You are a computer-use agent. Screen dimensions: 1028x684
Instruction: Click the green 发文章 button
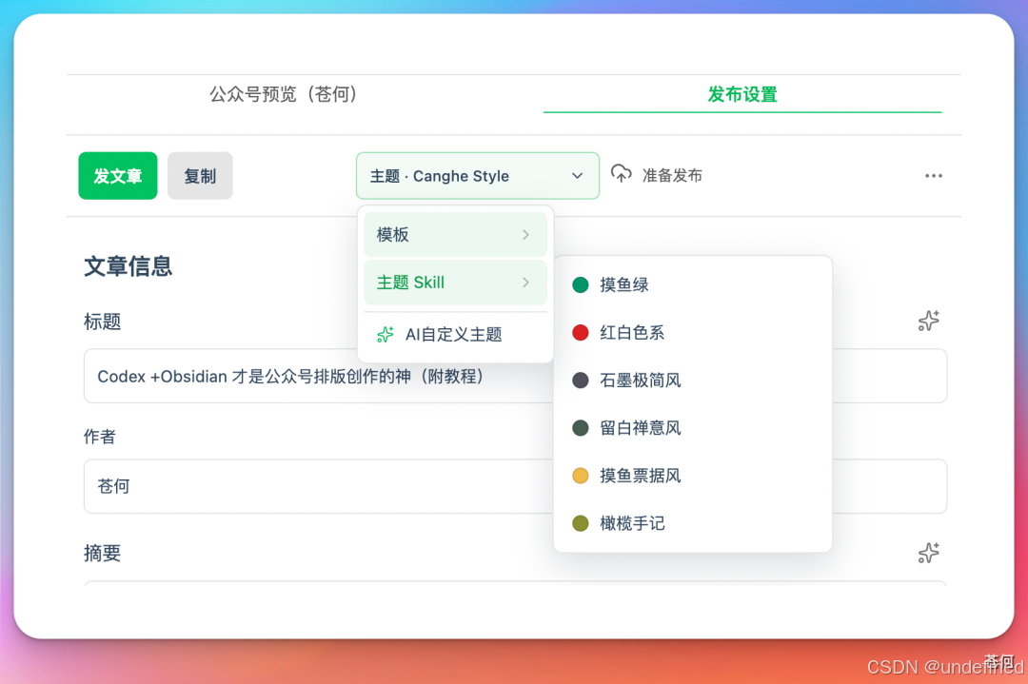click(118, 176)
